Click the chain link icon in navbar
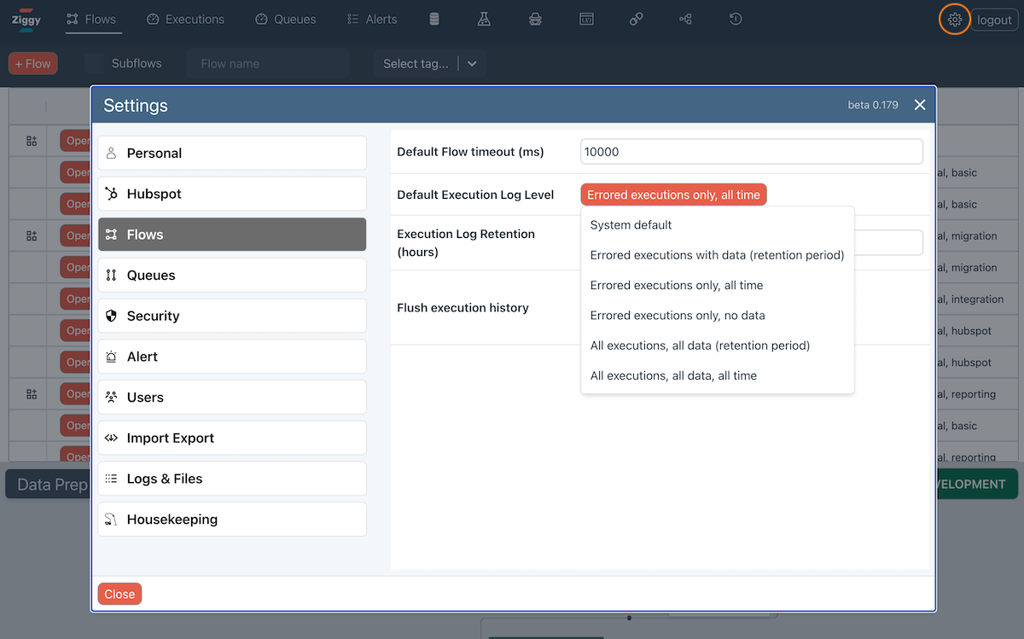Viewport: 1024px width, 639px height. (636, 19)
